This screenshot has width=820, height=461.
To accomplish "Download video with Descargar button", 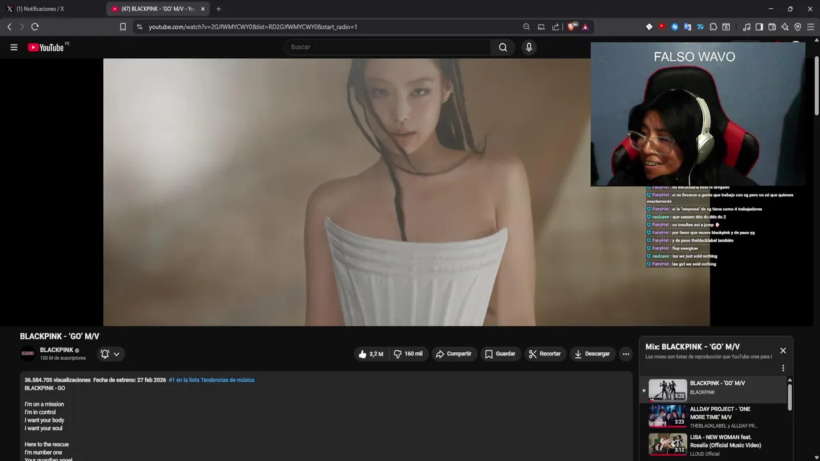I will (x=592, y=354).
